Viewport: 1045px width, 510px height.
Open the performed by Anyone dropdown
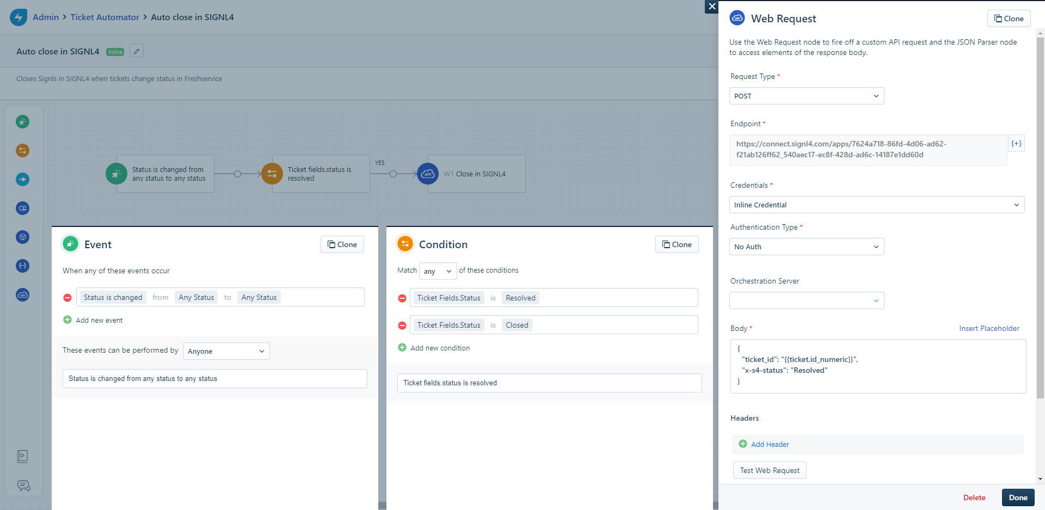[x=226, y=351]
